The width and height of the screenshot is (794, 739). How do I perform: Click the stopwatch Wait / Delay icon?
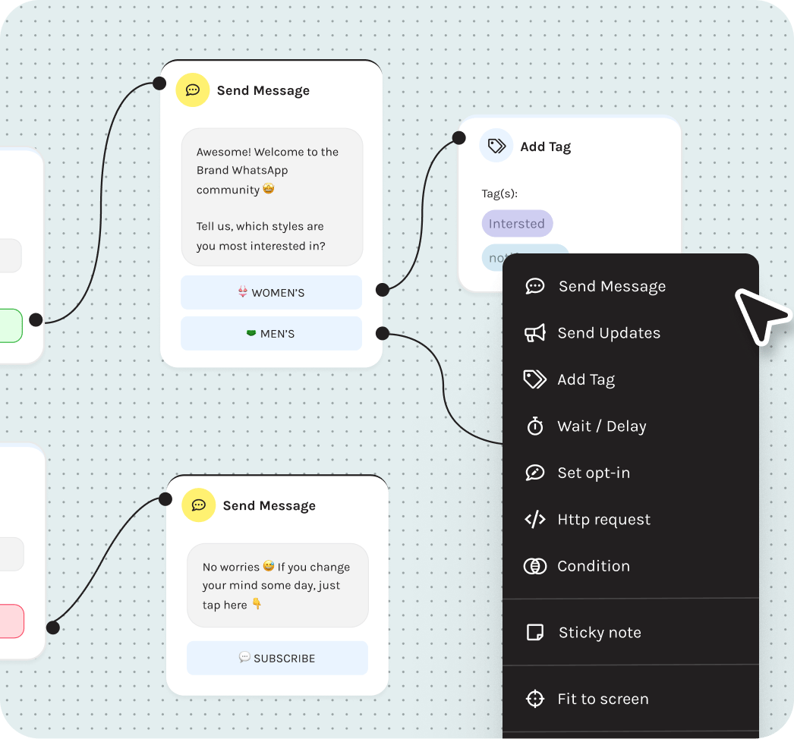pos(535,426)
